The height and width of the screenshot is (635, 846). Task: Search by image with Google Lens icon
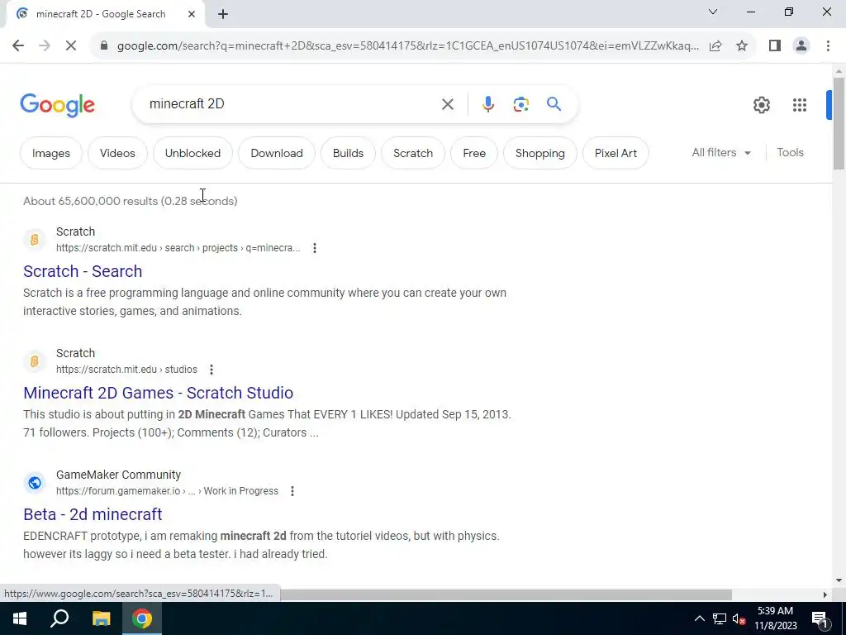520,104
